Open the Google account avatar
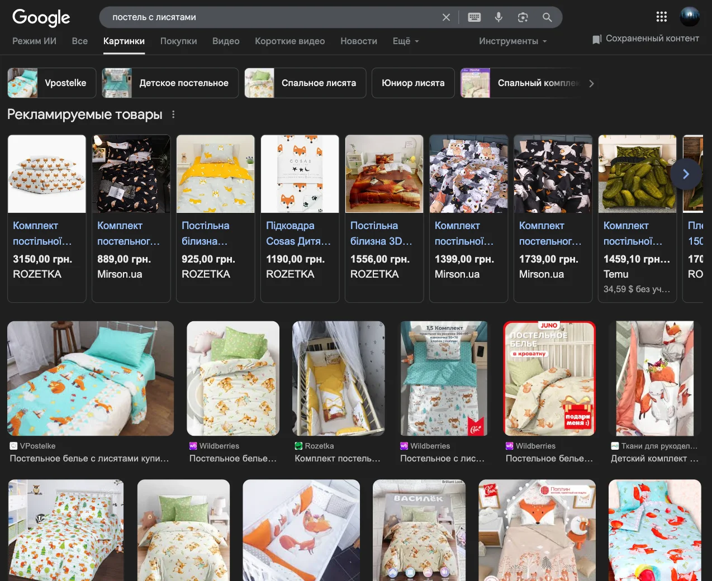 click(x=690, y=17)
